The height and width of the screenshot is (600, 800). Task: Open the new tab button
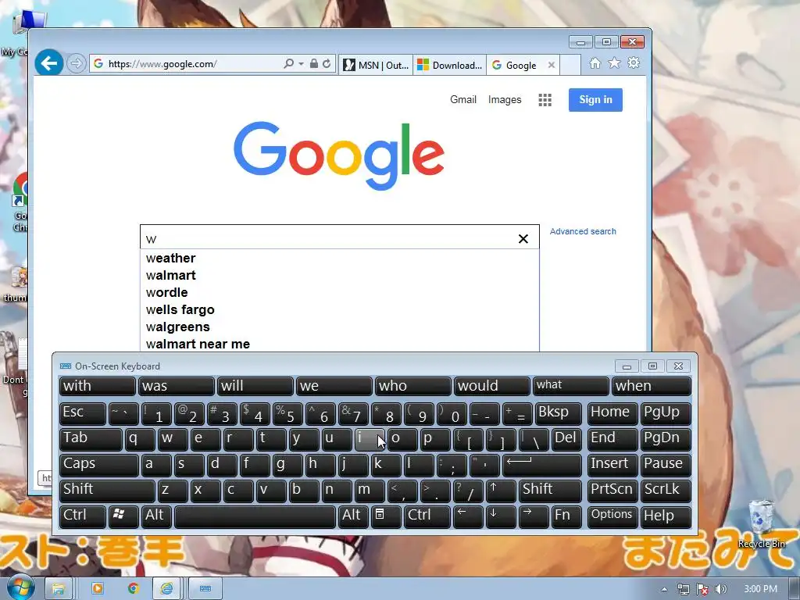pyautogui.click(x=570, y=65)
